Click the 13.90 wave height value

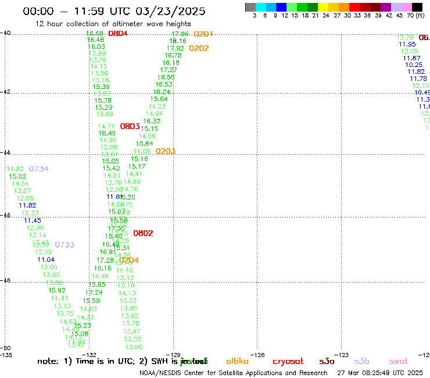(128, 309)
